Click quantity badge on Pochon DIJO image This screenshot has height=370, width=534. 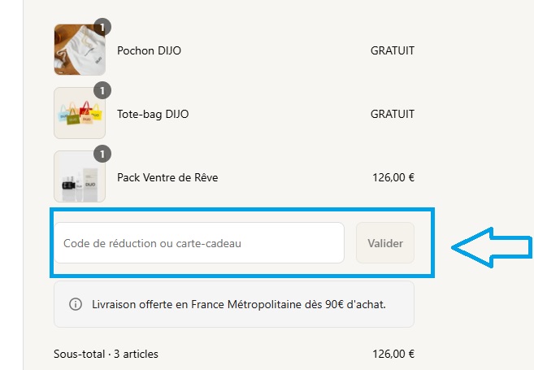click(x=102, y=25)
